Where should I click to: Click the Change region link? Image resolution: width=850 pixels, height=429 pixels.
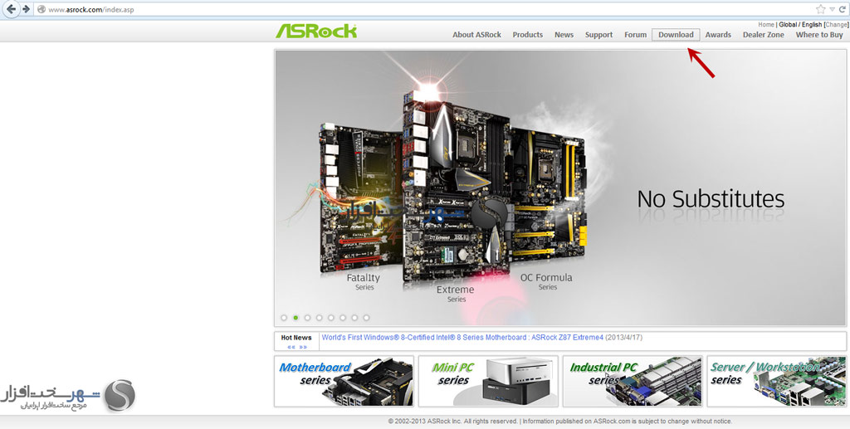(837, 25)
